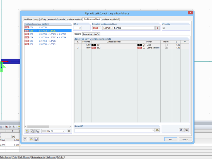Open the Vše (6) filter dropdown

(x=53, y=131)
